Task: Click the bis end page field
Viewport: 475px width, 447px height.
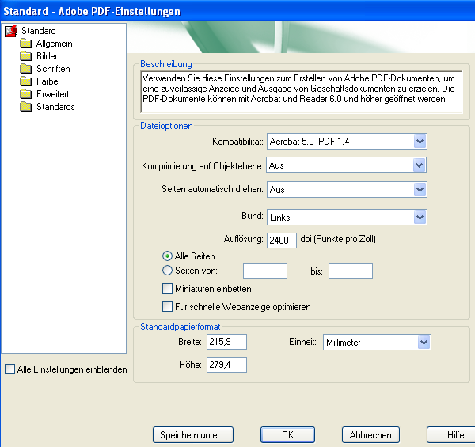Action: (351, 271)
